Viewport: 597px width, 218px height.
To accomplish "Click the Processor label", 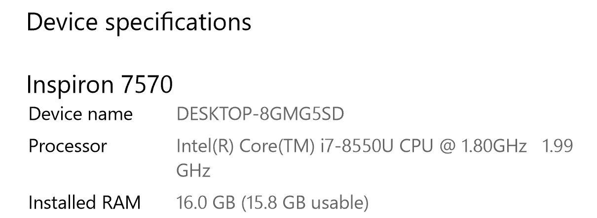I will click(68, 146).
